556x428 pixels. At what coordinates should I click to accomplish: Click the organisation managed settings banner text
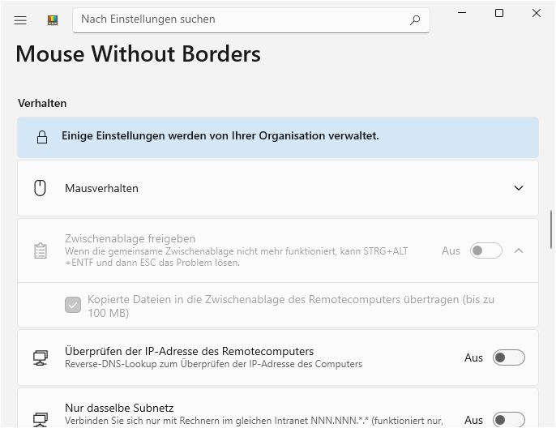click(220, 136)
